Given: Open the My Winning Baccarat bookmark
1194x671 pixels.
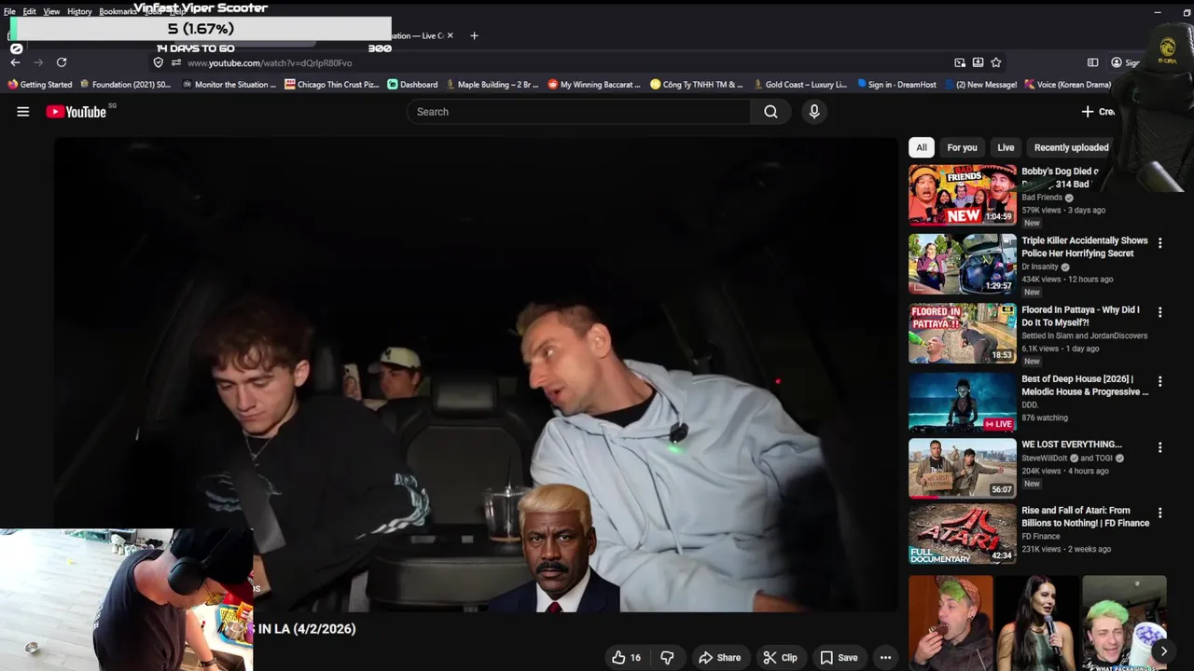Looking at the screenshot, I should click(593, 85).
